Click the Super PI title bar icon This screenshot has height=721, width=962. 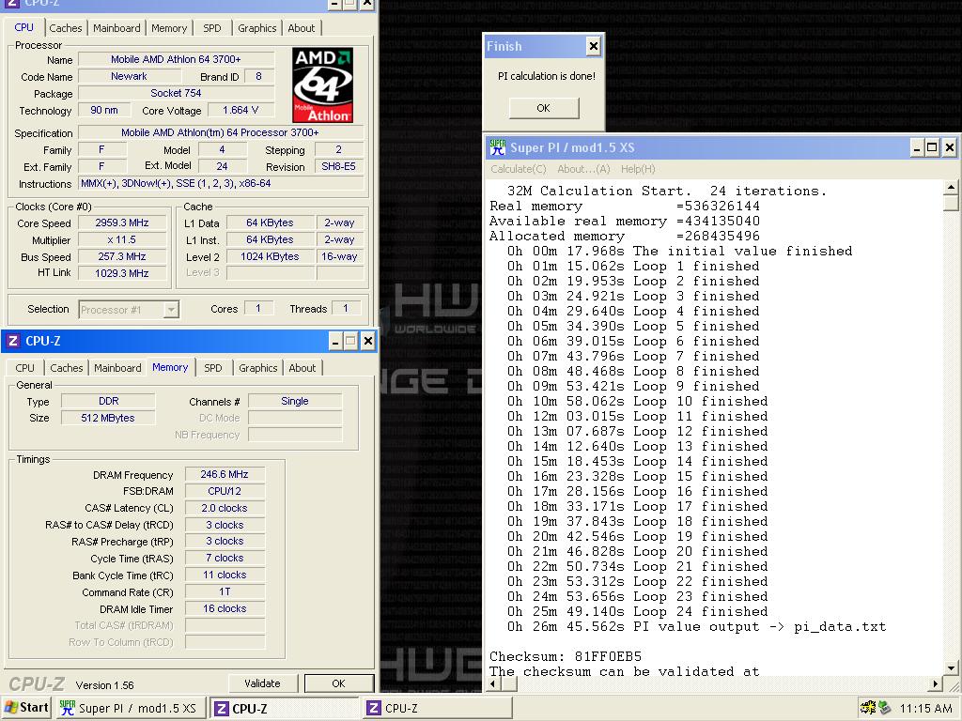pos(497,147)
